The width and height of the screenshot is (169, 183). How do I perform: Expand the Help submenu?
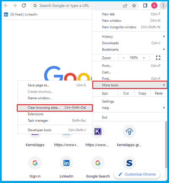129,108
